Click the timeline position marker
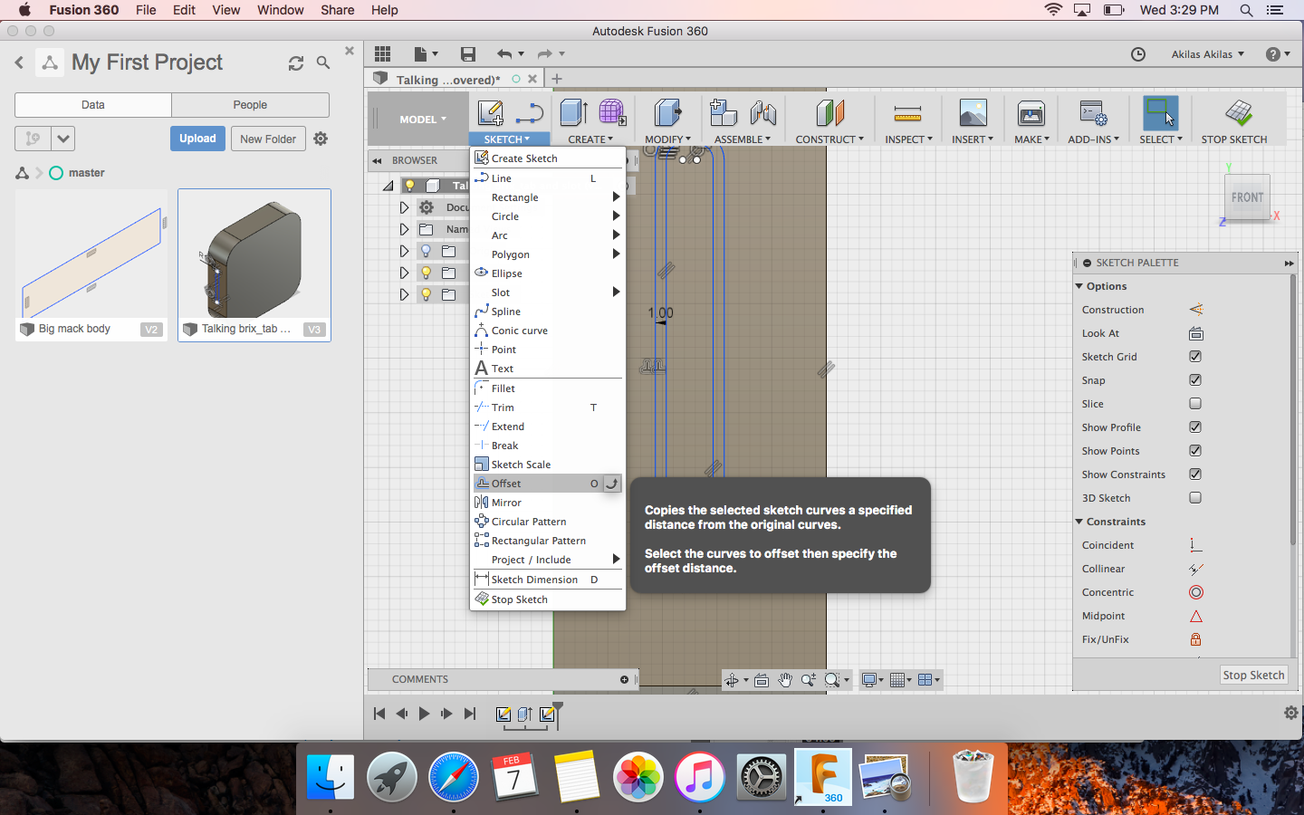The height and width of the screenshot is (815, 1304). coord(558,708)
